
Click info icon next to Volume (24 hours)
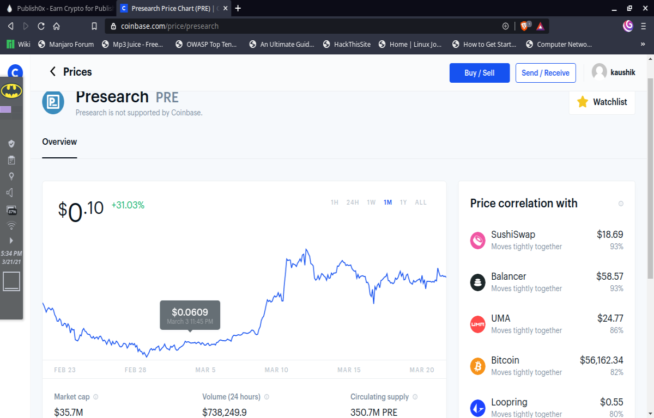coord(267,397)
